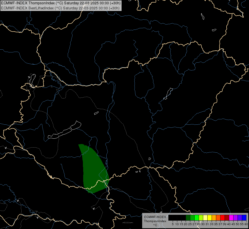Click the ECMWF-INDEX label in the legend
249x229 pixels.
(155, 217)
